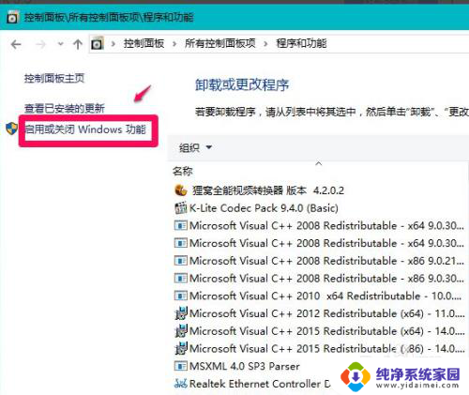Open 查看已安装的更新 link
This screenshot has width=469, height=395.
[x=65, y=109]
